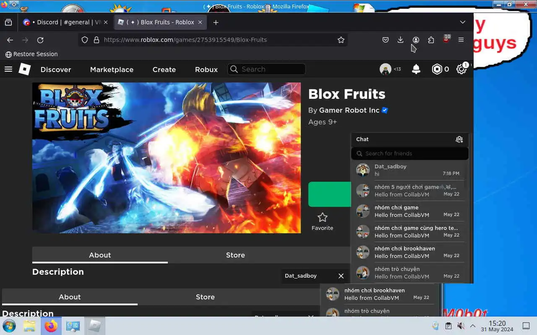
Task: Select the Blox Fruits - Roblox tab
Action: pyautogui.click(x=161, y=22)
